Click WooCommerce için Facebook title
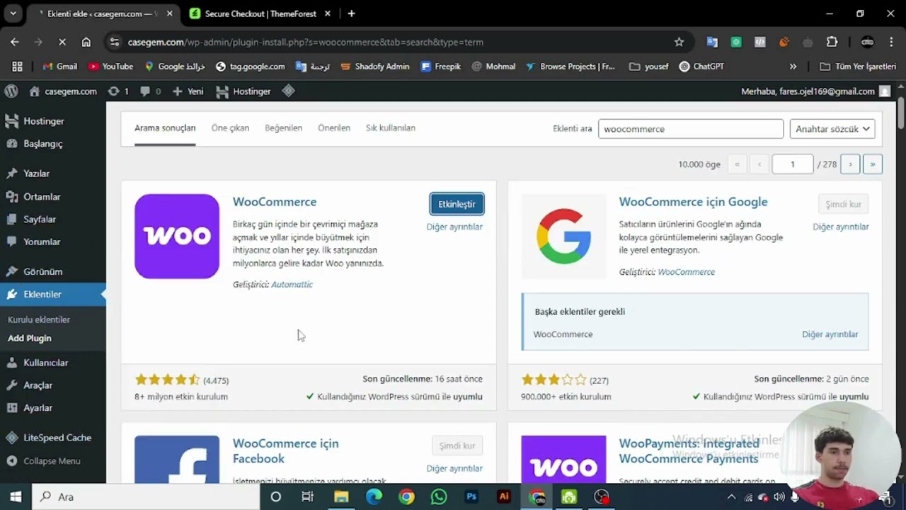Viewport: 906px width, 510px height. (x=285, y=451)
